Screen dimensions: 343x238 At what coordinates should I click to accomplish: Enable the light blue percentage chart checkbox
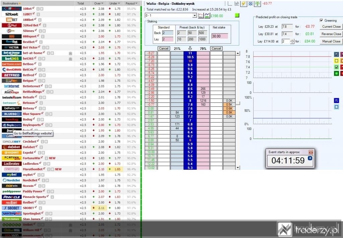(336, 107)
